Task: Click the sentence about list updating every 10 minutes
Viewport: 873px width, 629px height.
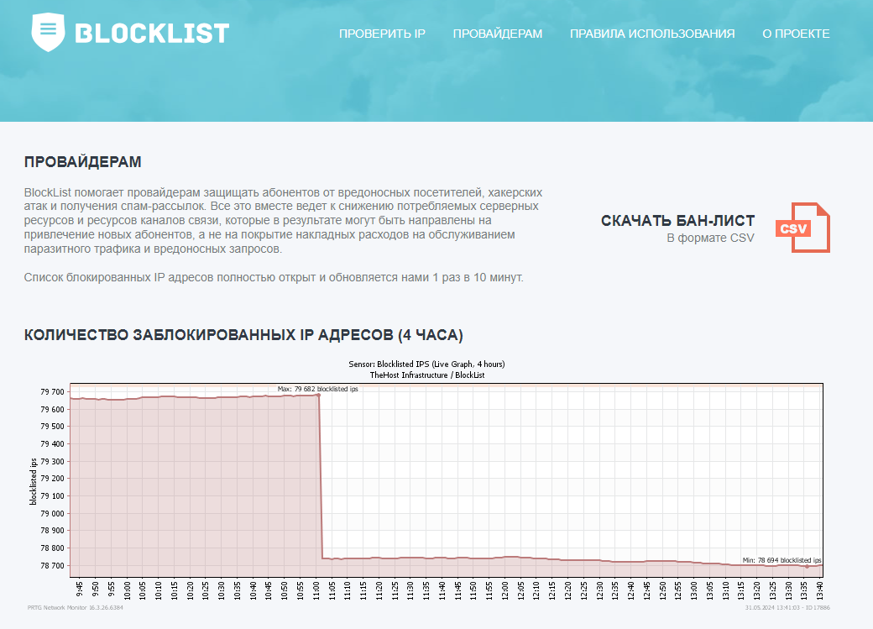Action: (274, 277)
